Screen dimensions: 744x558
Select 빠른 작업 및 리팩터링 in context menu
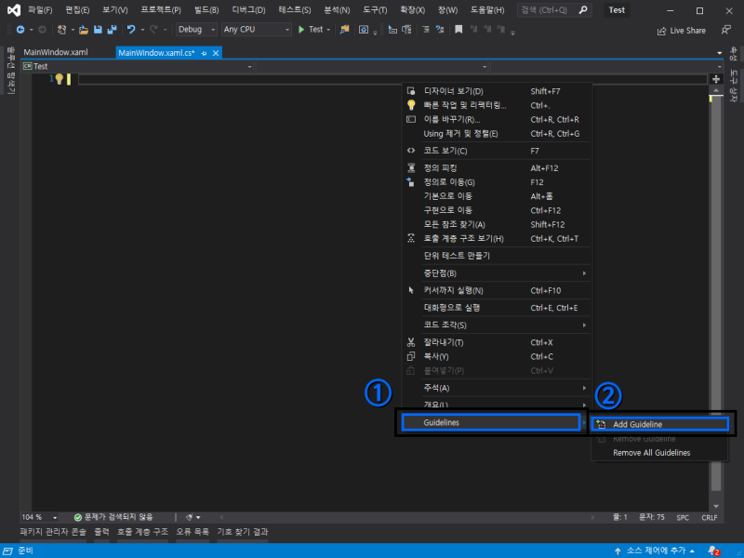click(496, 105)
